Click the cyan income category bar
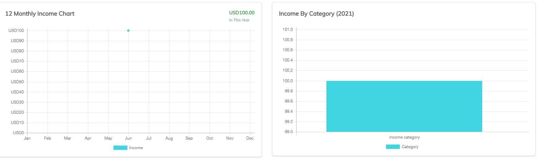Viewport: 540px width, 161px height. (404, 106)
